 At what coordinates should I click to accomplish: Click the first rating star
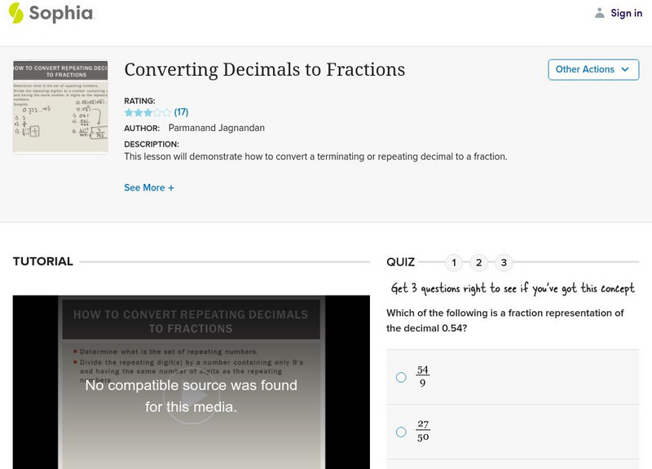[128, 112]
